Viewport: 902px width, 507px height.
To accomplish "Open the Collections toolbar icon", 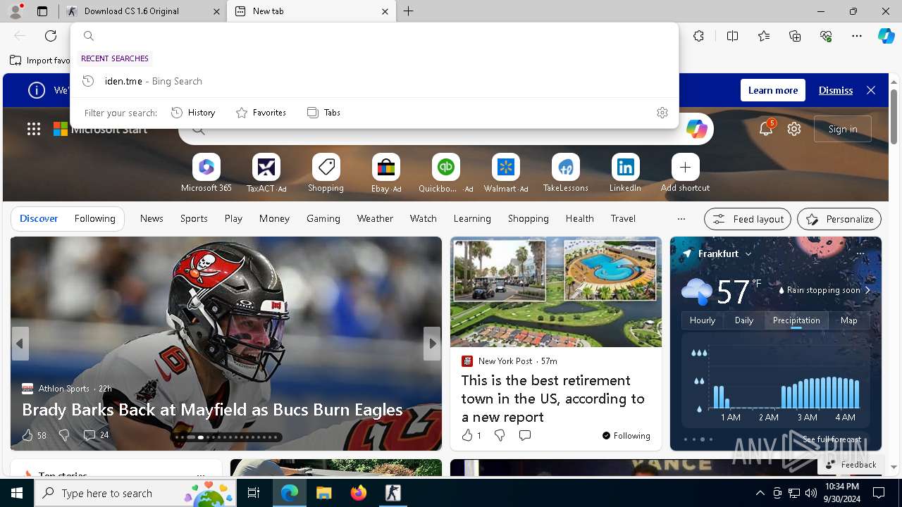I will point(795,36).
